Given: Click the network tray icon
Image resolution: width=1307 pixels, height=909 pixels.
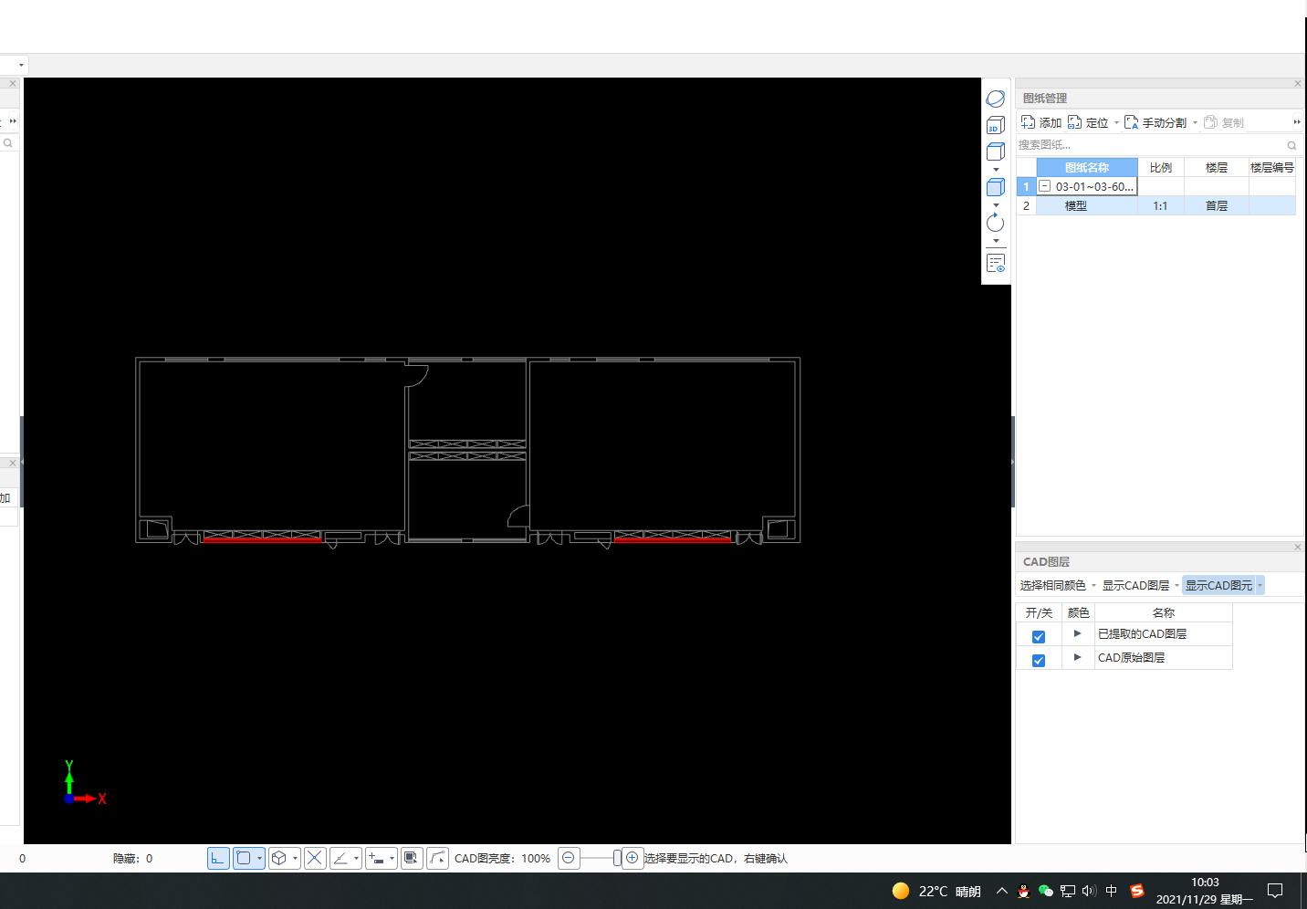Looking at the screenshot, I should point(1067,891).
